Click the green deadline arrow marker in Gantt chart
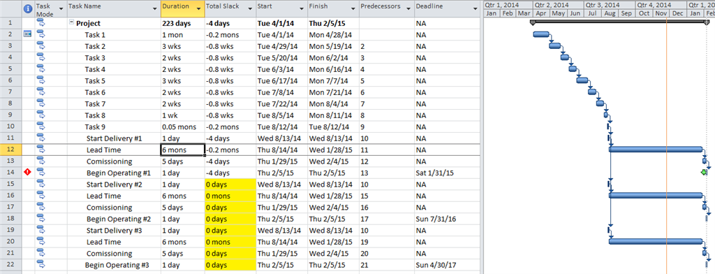Viewport: 715px width, 274px height. tap(704, 173)
